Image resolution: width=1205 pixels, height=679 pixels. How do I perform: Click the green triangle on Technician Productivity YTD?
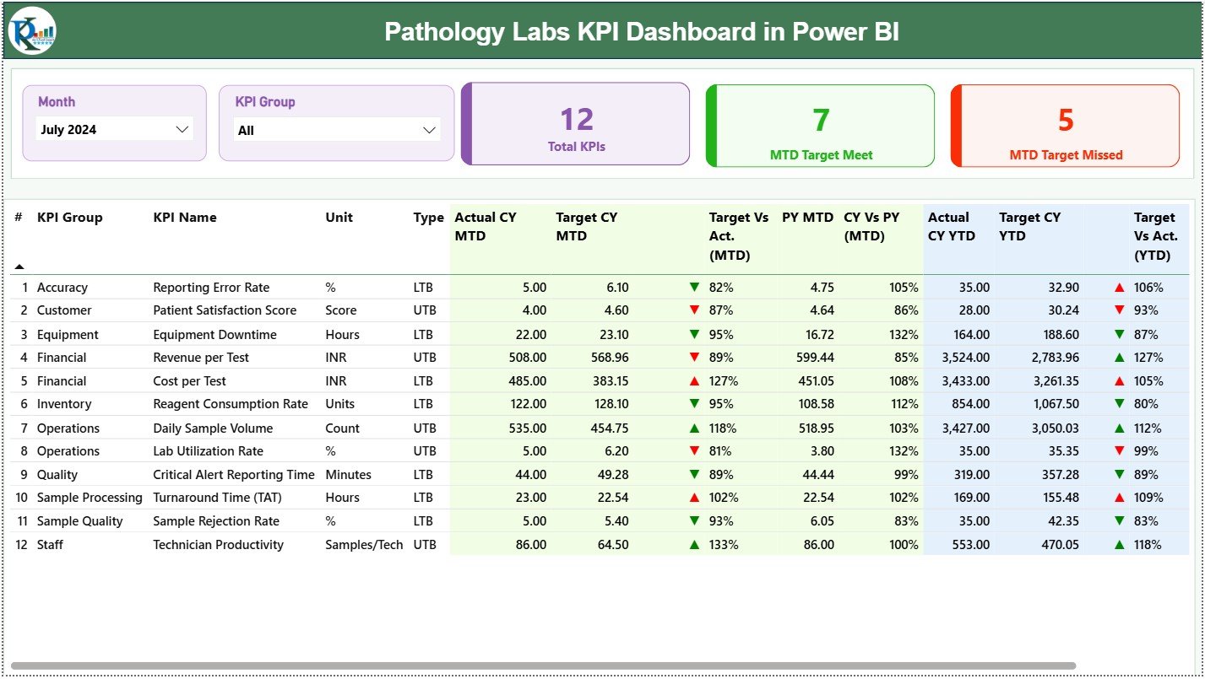[1119, 545]
